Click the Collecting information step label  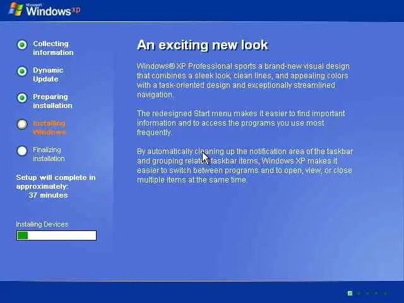tap(53, 48)
